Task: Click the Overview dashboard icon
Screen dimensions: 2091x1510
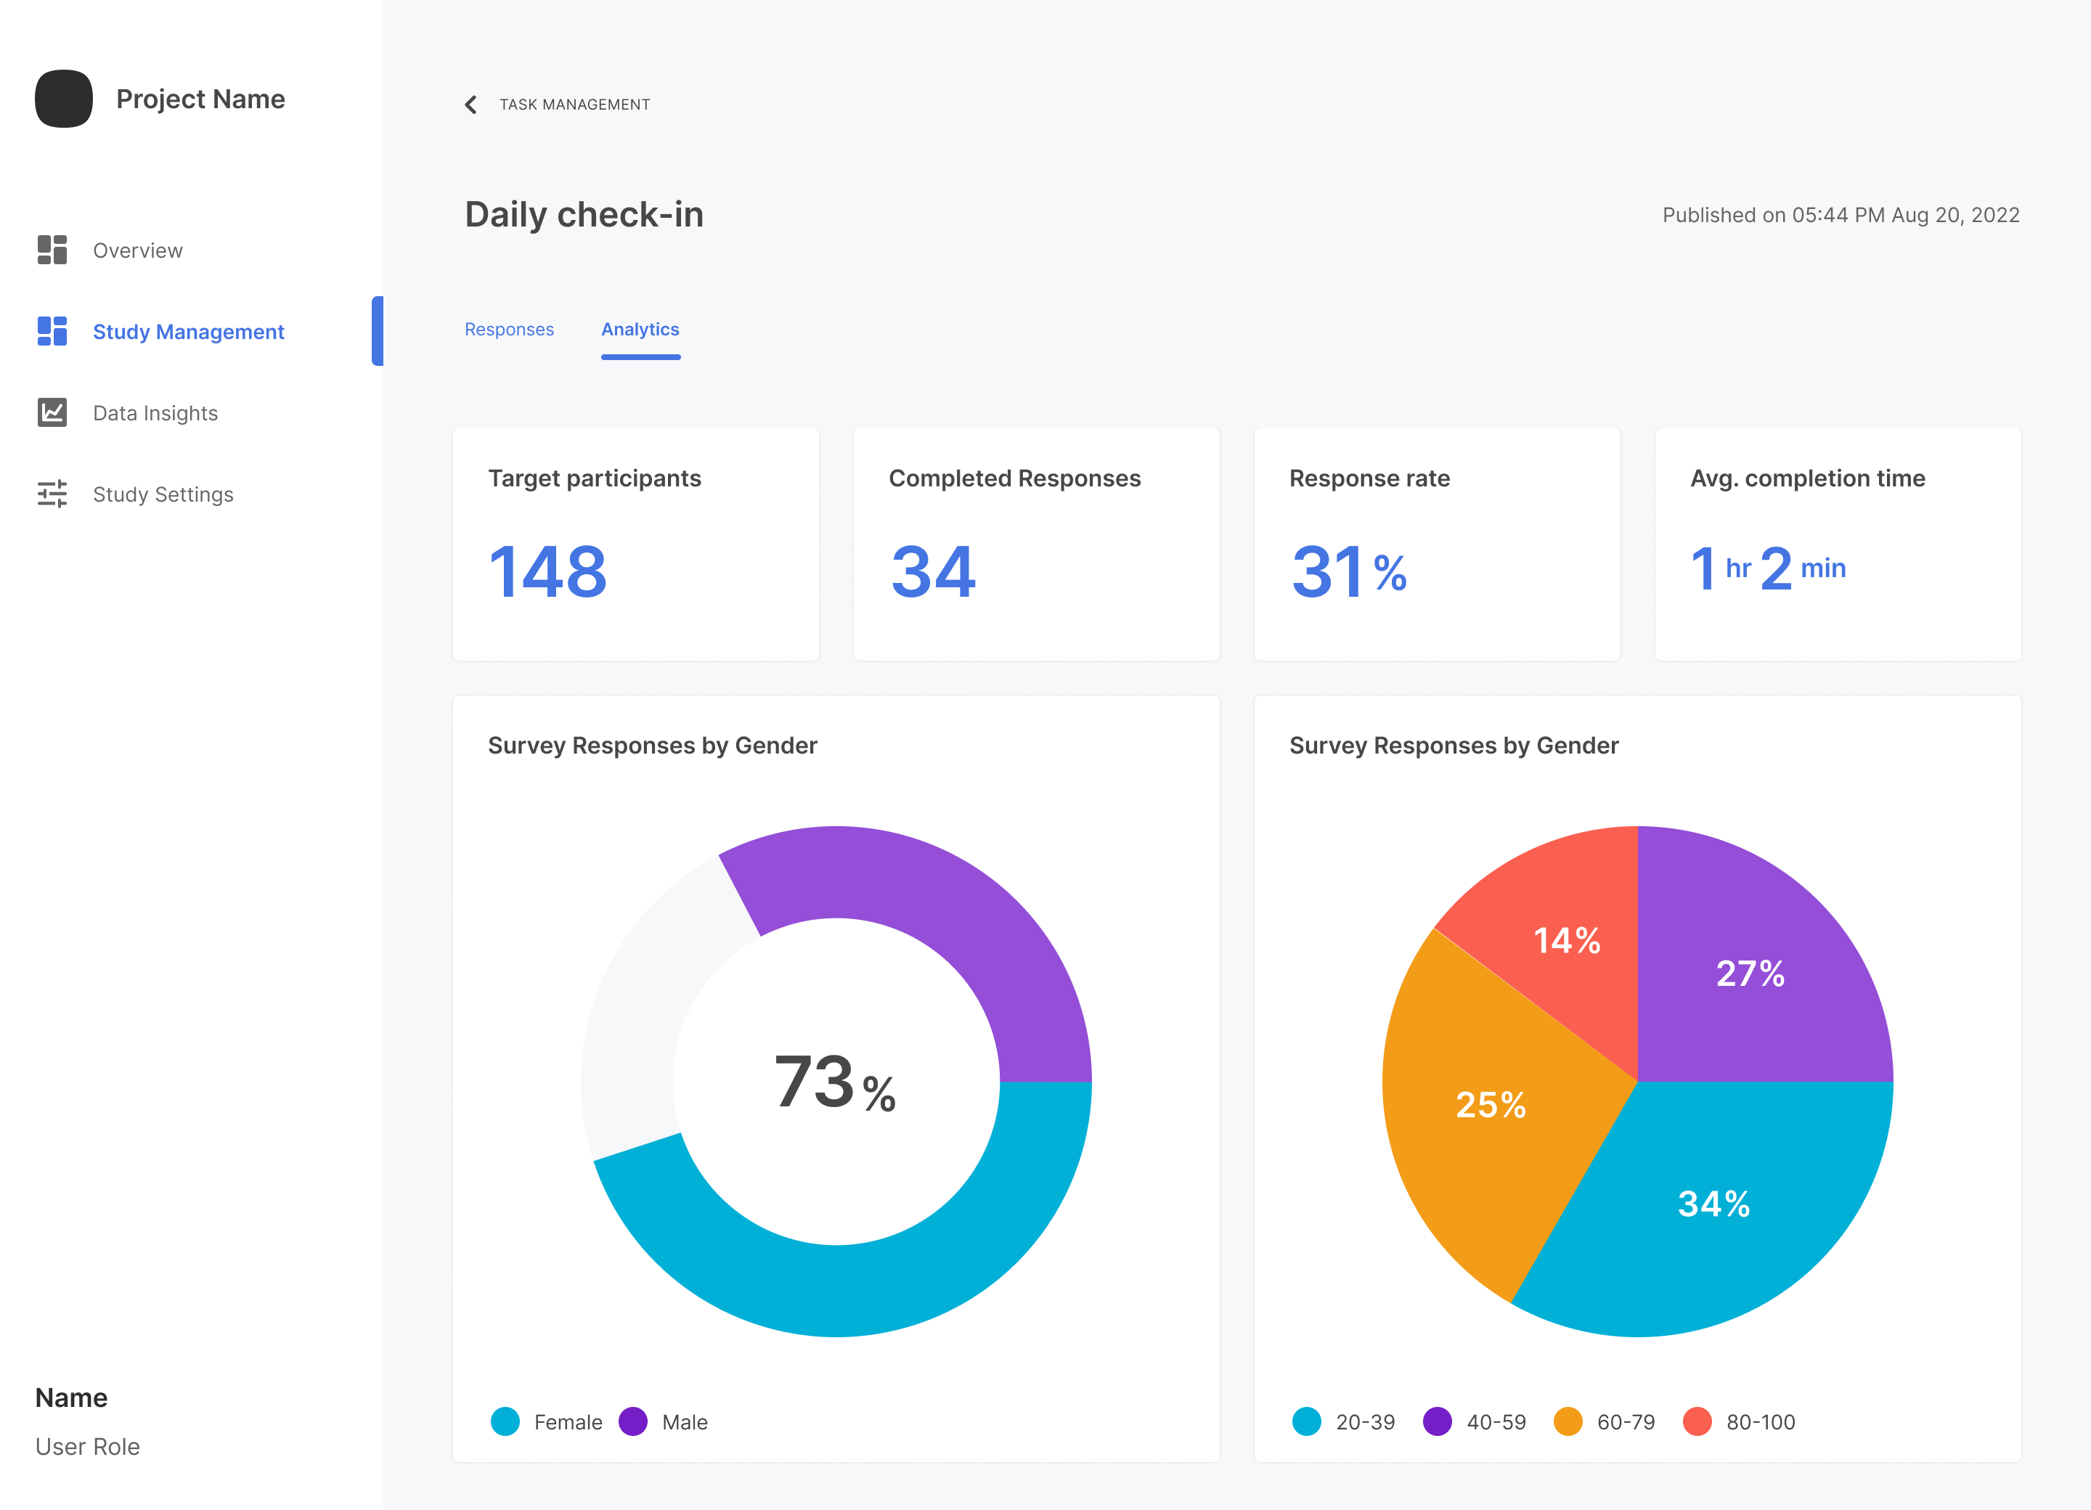Action: (x=52, y=250)
